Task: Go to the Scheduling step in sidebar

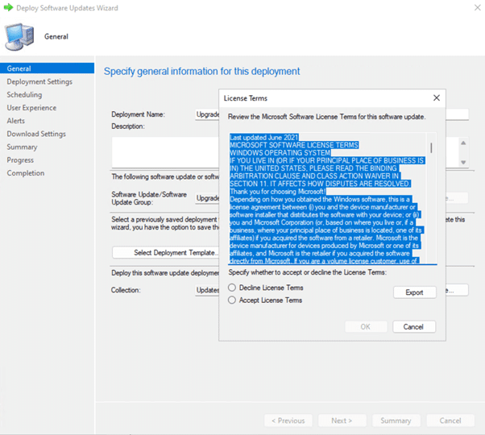Action: [24, 95]
